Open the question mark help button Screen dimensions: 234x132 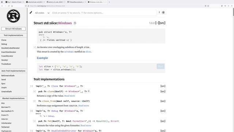[159, 12]
